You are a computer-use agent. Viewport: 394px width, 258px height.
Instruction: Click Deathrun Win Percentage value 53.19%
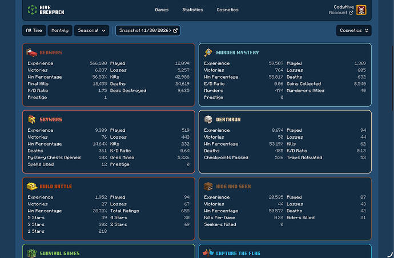pos(276,144)
